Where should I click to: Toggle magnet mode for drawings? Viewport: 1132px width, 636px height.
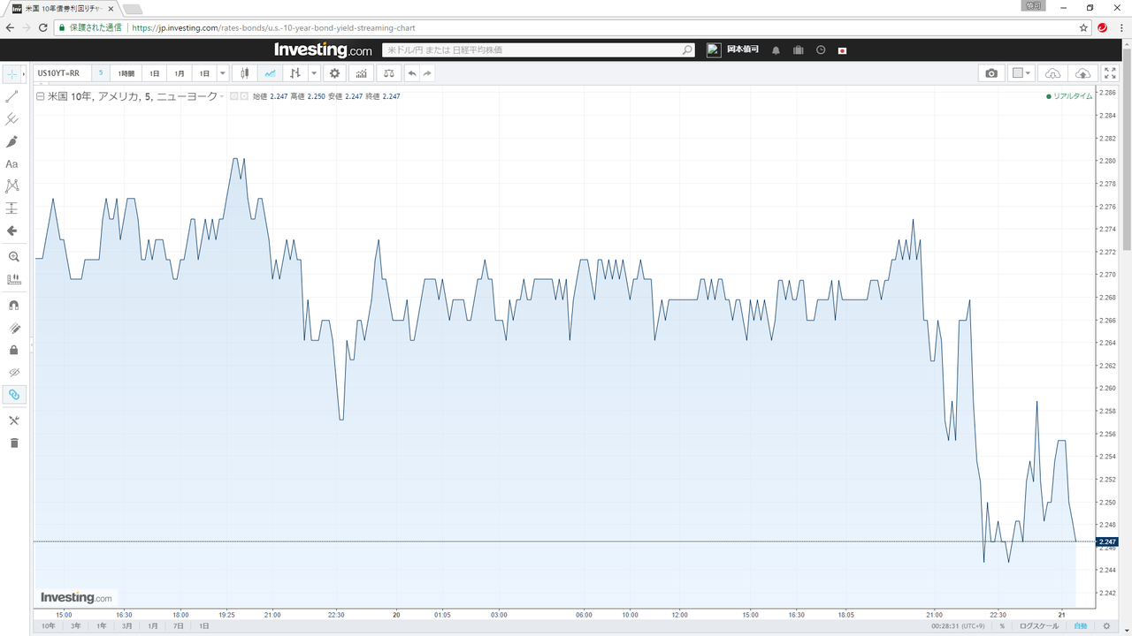13,306
